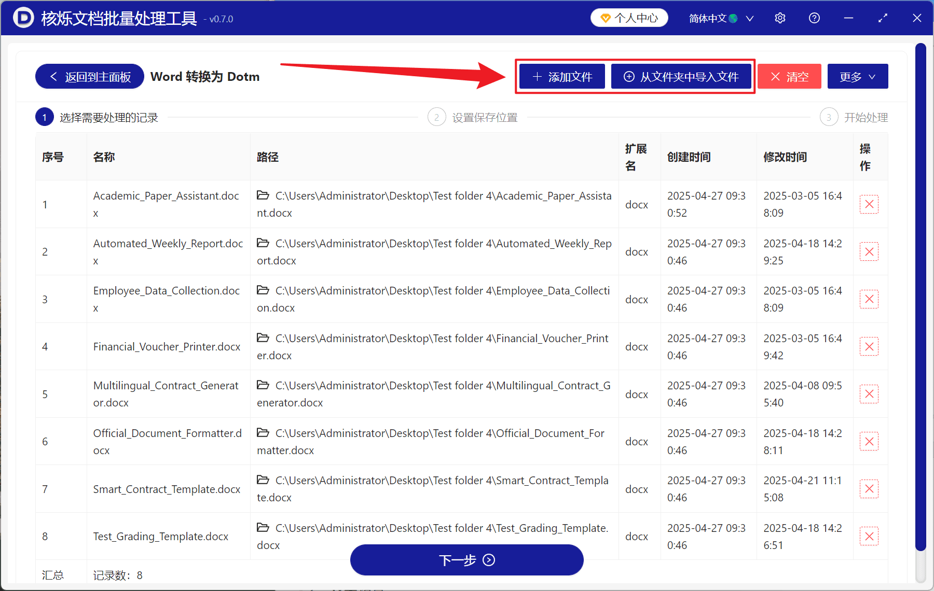Open the settings gear icon
Image resolution: width=934 pixels, height=591 pixels.
780,18
